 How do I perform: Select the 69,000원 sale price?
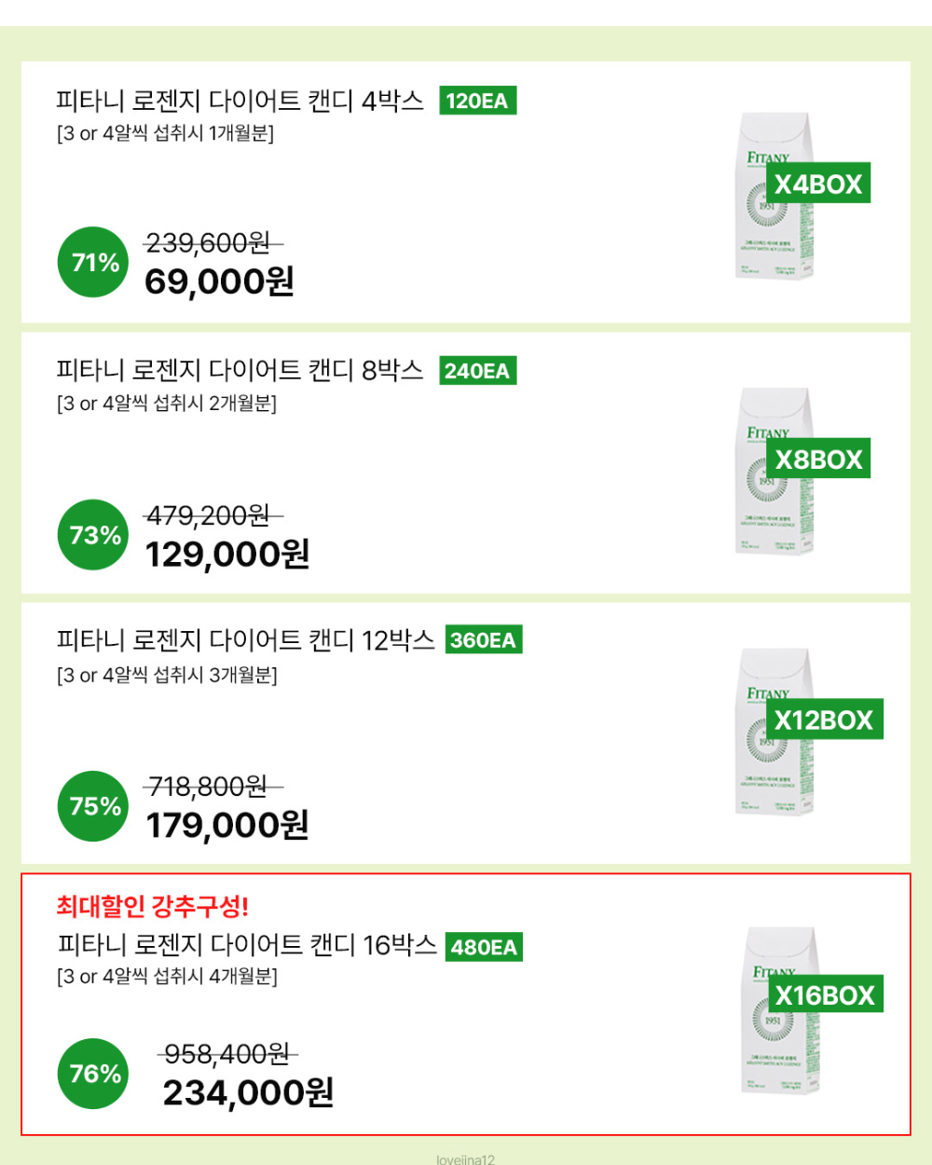pyautogui.click(x=219, y=281)
